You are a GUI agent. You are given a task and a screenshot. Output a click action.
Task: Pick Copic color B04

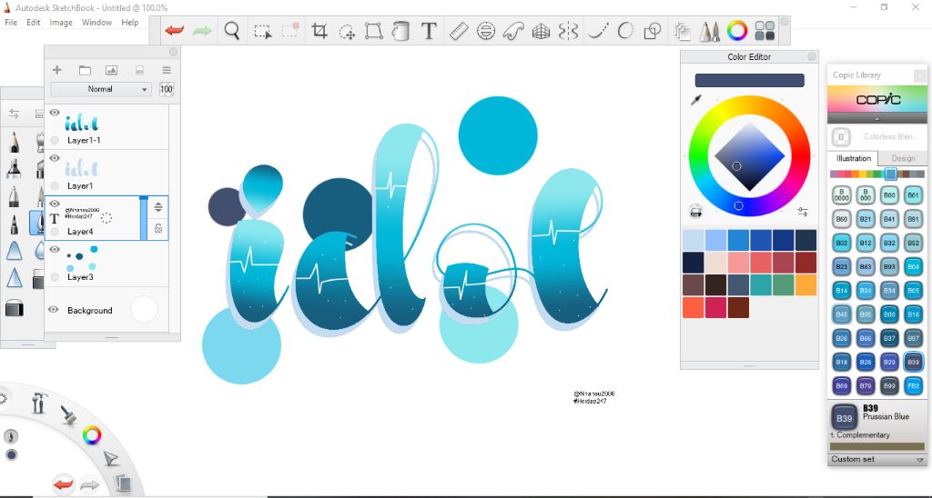coord(913,267)
